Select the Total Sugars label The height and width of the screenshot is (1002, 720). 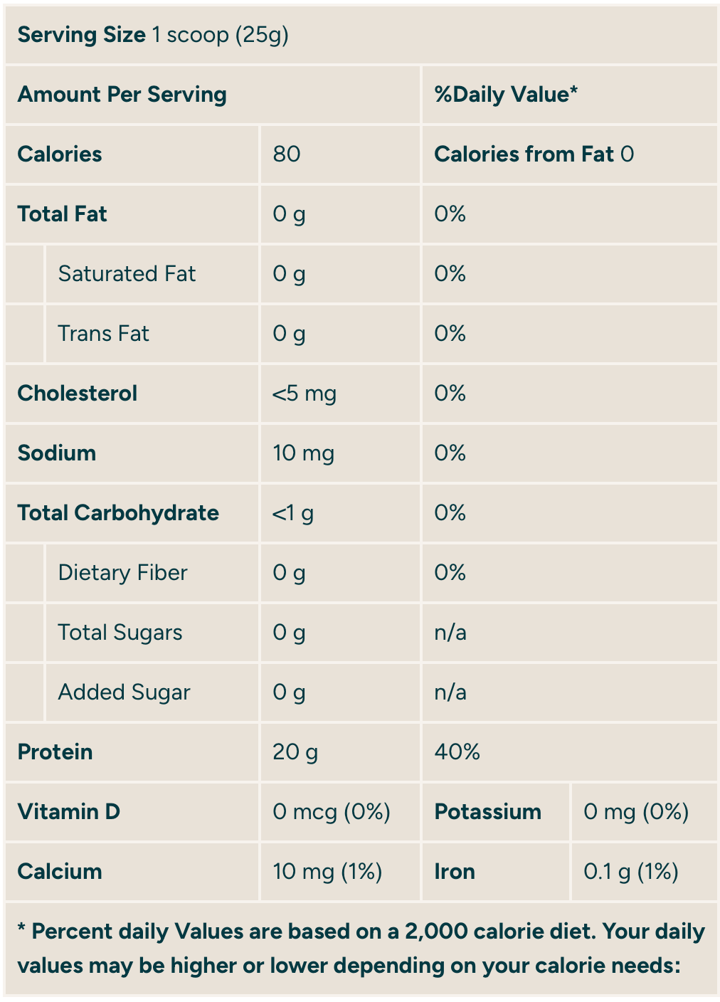click(x=120, y=633)
